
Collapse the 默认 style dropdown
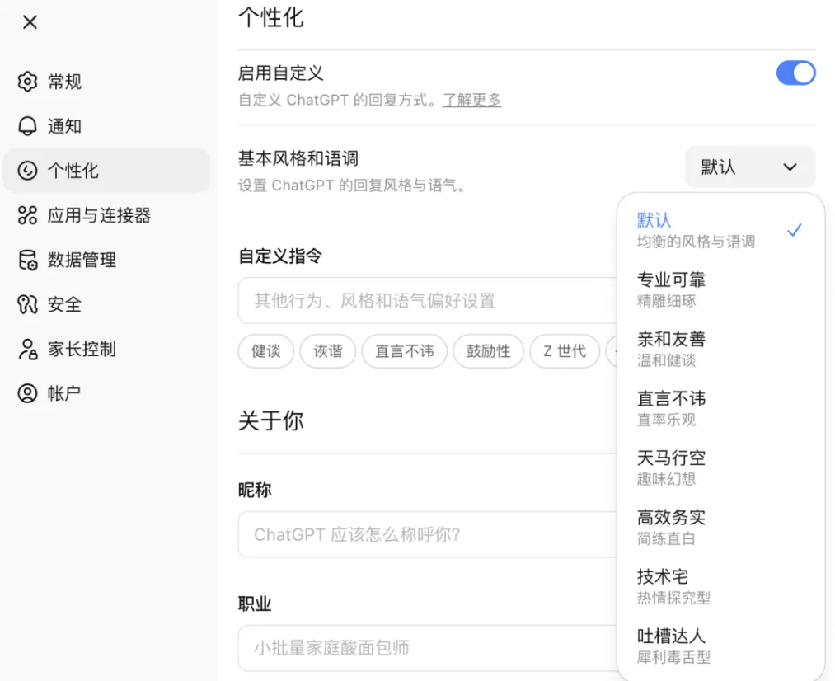750,167
